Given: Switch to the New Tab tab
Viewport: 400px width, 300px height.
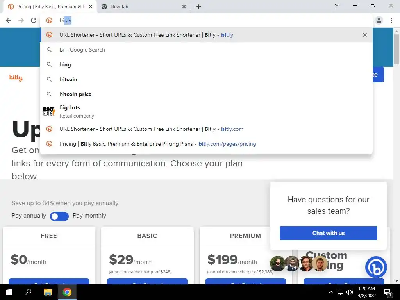Looking at the screenshot, I should [143, 7].
